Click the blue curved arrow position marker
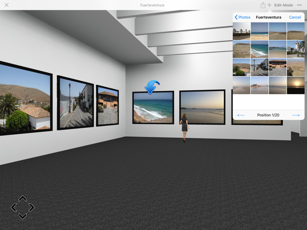The image size is (307, 230). coord(152,87)
